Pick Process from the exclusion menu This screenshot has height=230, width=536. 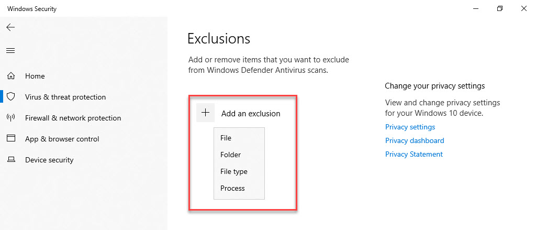point(232,188)
